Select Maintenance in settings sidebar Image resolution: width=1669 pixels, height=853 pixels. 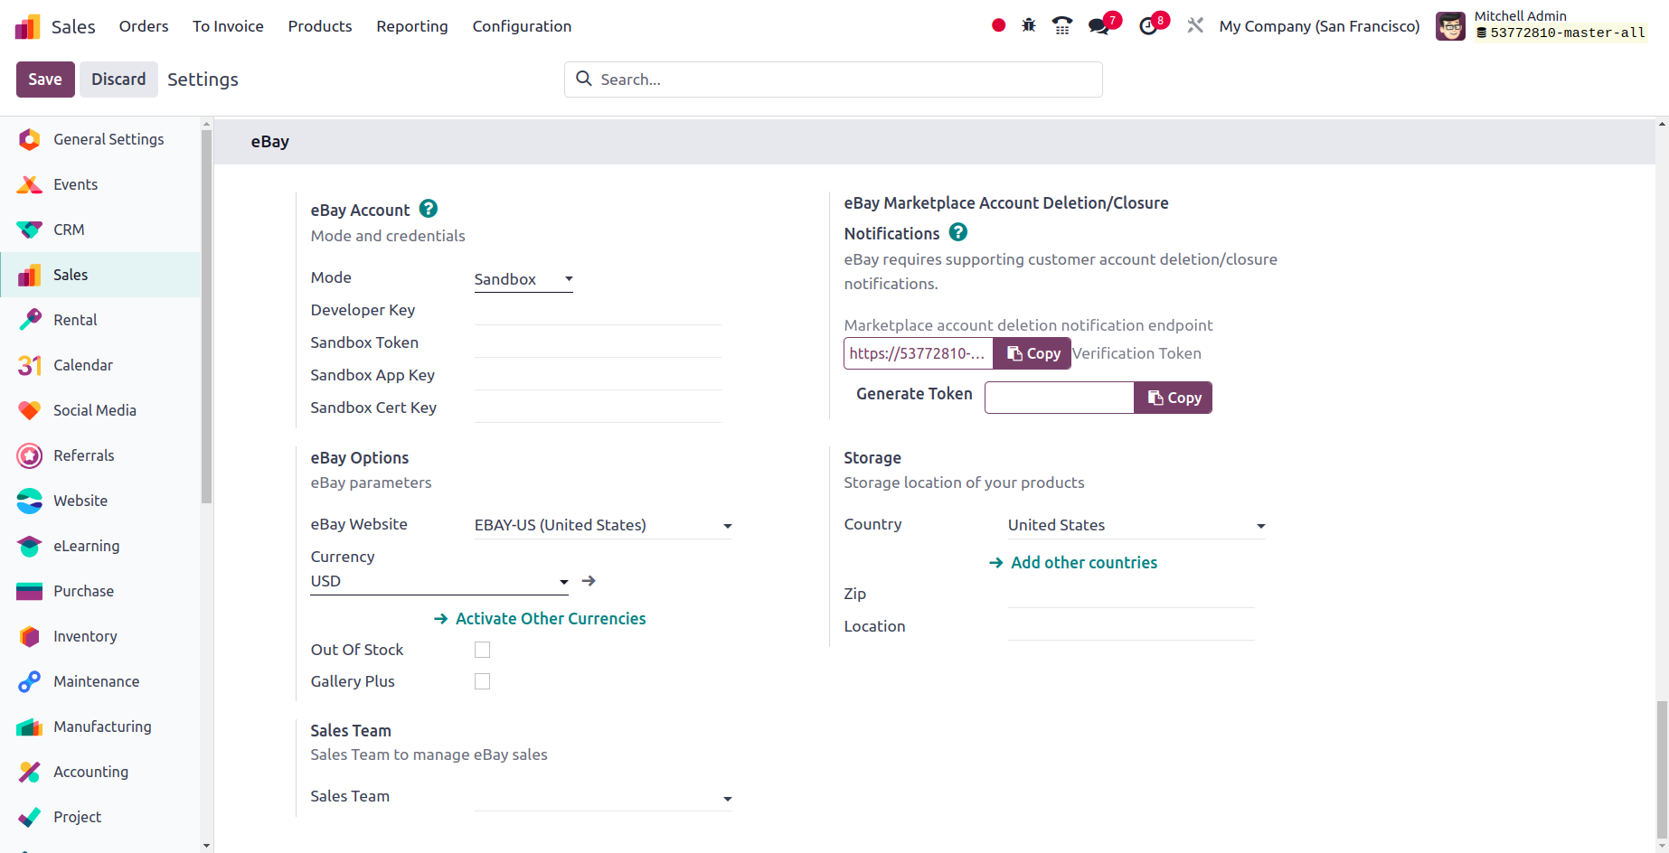coord(100,681)
